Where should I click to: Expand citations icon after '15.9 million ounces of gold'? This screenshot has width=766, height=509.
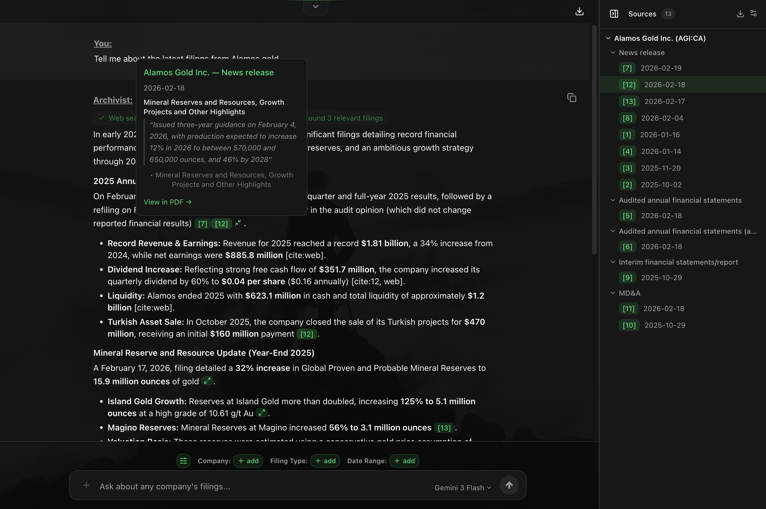point(207,381)
